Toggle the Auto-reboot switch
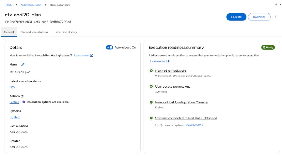Screen dimensions: 282x158 [109, 47]
